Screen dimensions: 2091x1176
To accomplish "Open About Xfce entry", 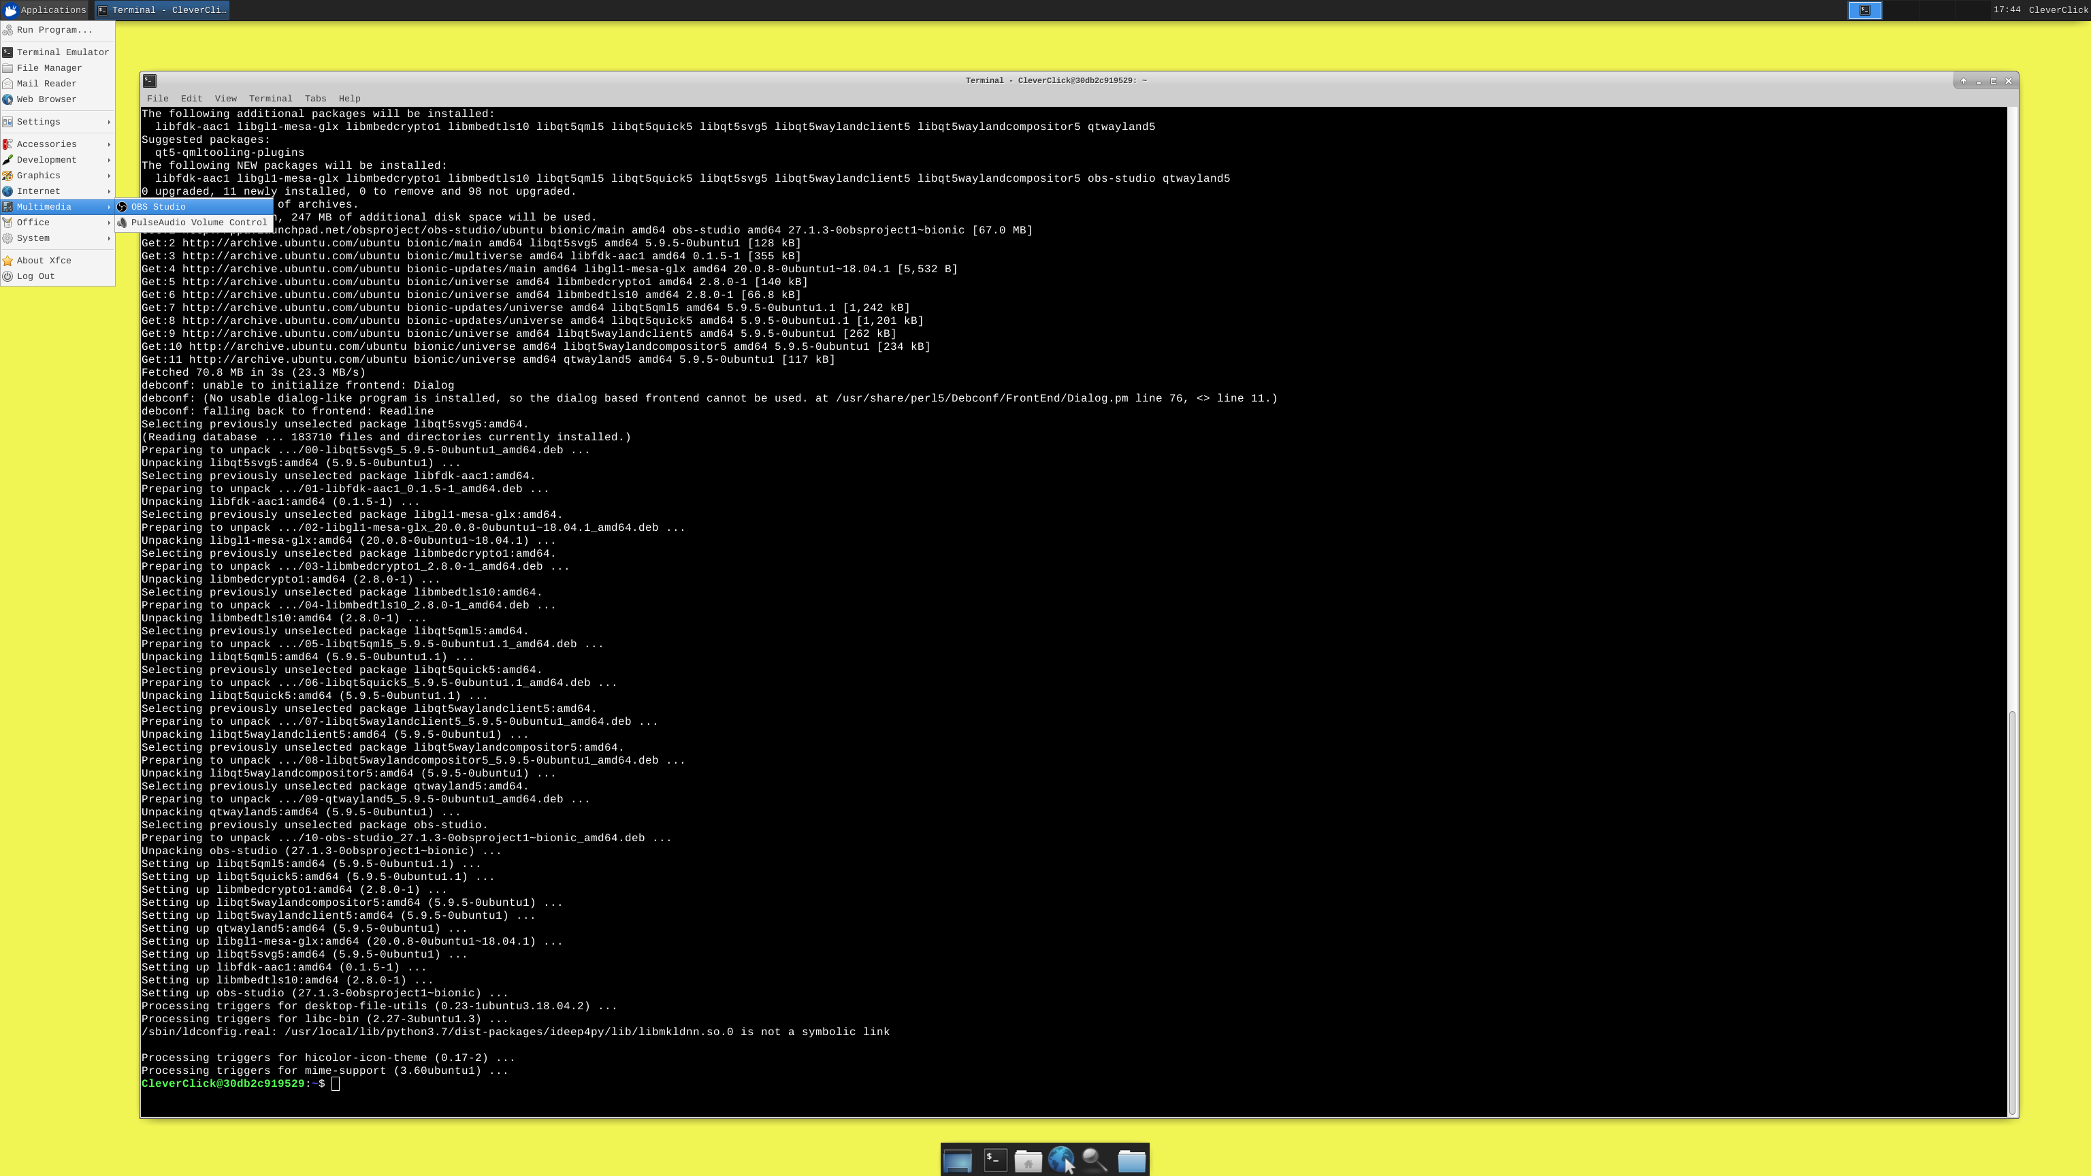I will 44,261.
